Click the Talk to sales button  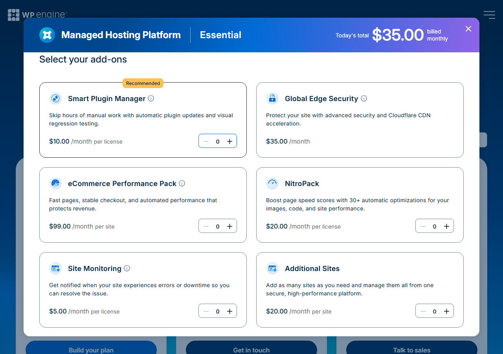pyautogui.click(x=412, y=348)
